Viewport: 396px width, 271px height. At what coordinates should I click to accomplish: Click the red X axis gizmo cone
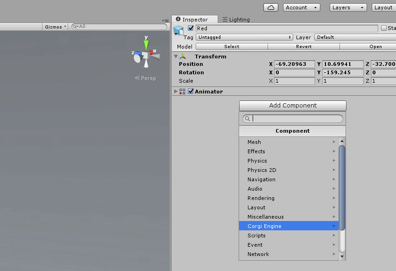click(155, 56)
